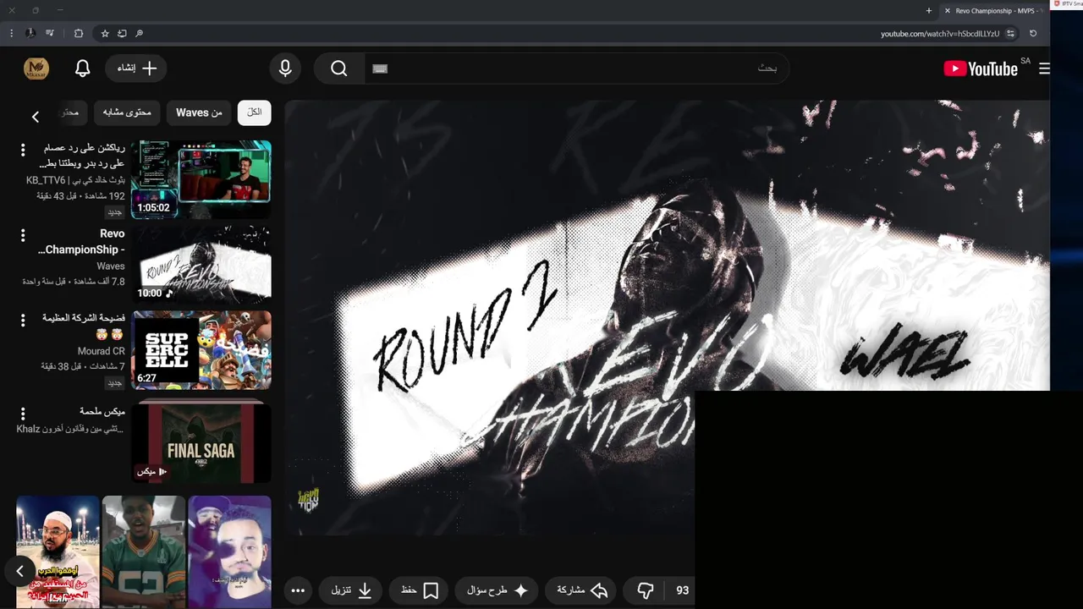Open the Short with the purple background
The image size is (1083, 609).
[230, 551]
